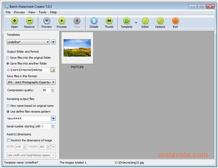Maximize the Batch Watermark Creator window
Viewport: 218px width, 168px height.
(202, 7)
